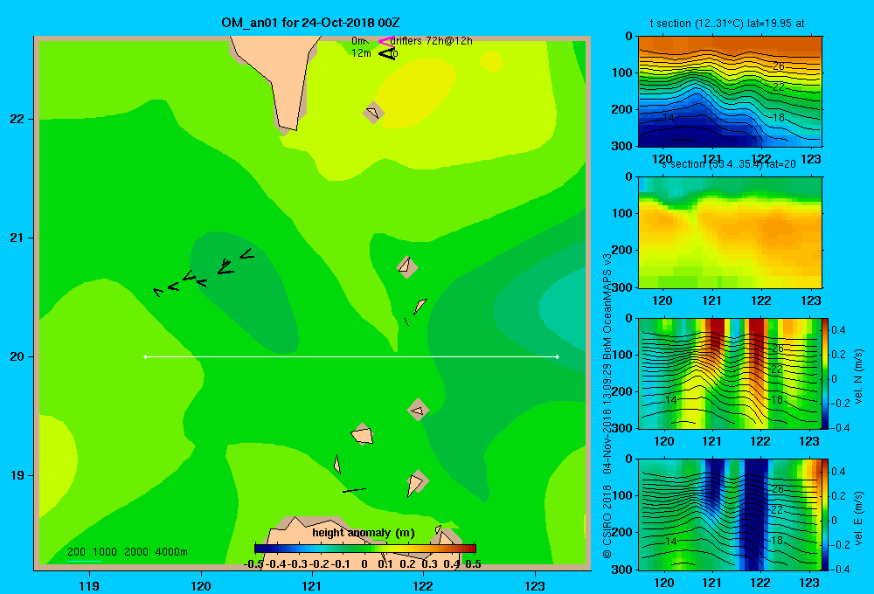The width and height of the screenshot is (874, 594).
Task: Click the 'height anomaly (m)' label
Action: pos(364,533)
